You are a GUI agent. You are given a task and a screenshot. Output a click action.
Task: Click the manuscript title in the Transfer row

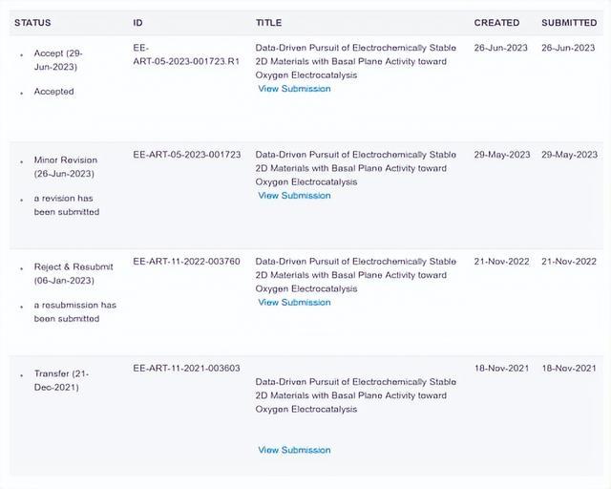pyautogui.click(x=355, y=395)
